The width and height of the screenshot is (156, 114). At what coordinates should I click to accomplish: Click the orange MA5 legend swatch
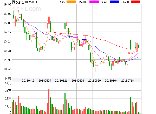click(71, 2)
